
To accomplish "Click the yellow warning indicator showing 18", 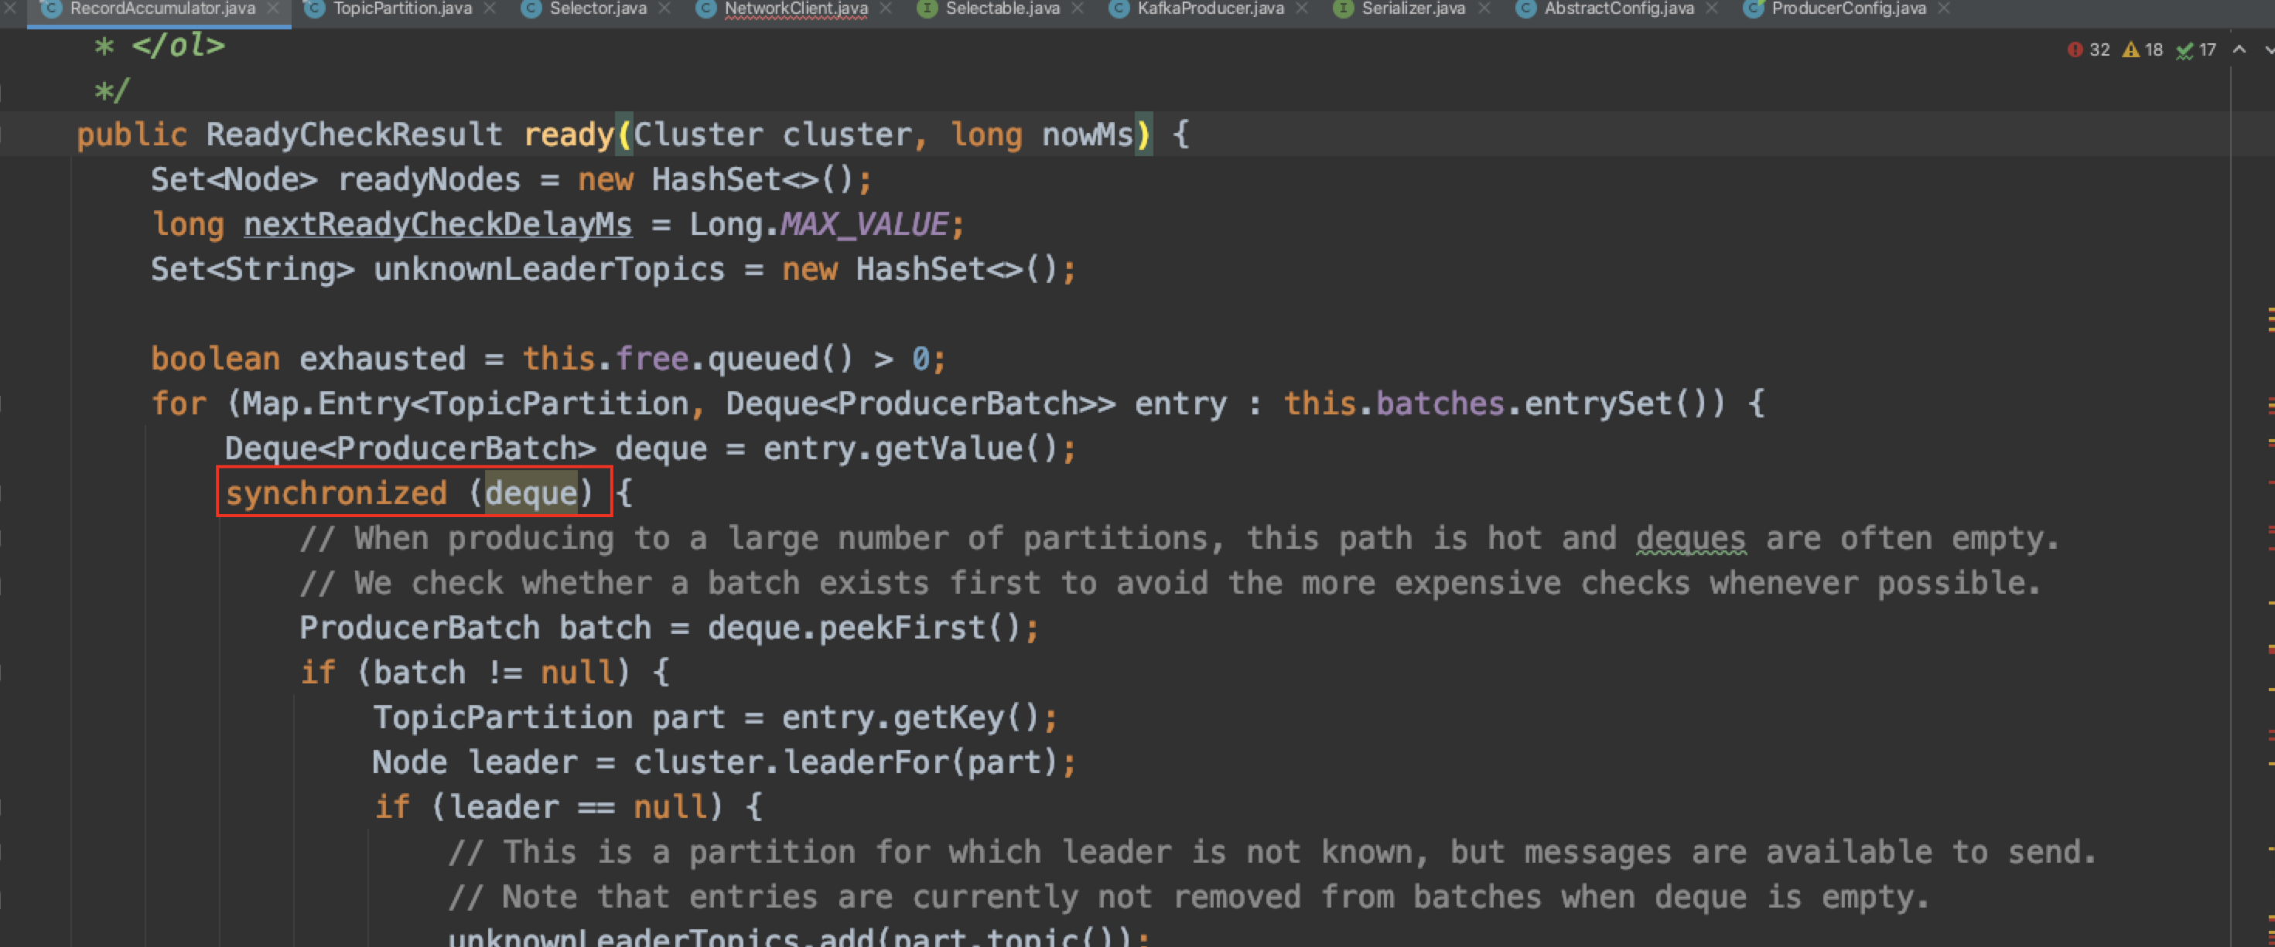I will [2143, 50].
